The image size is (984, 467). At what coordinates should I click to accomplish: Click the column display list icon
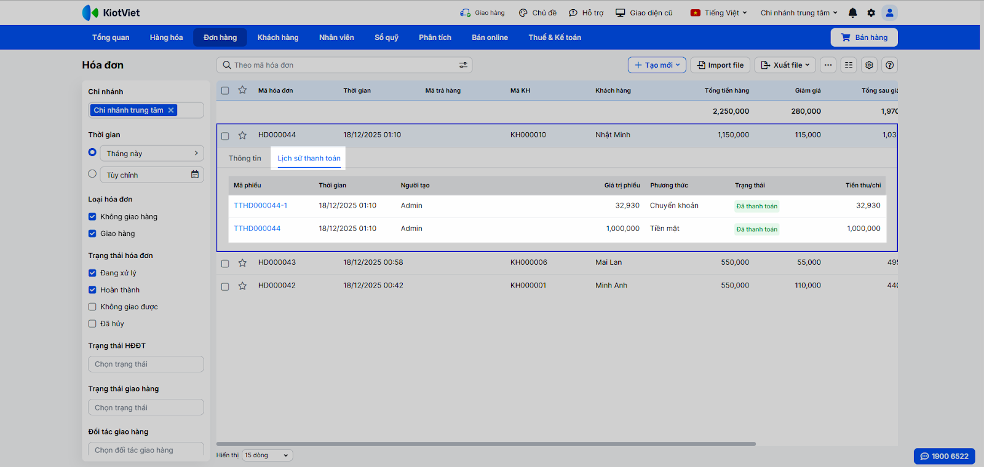[x=849, y=65]
